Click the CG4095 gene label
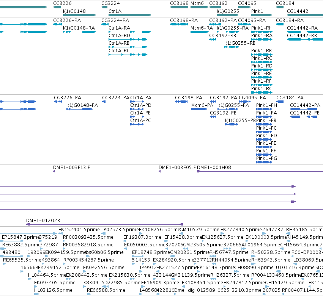The image size is (323, 296). 247,3
